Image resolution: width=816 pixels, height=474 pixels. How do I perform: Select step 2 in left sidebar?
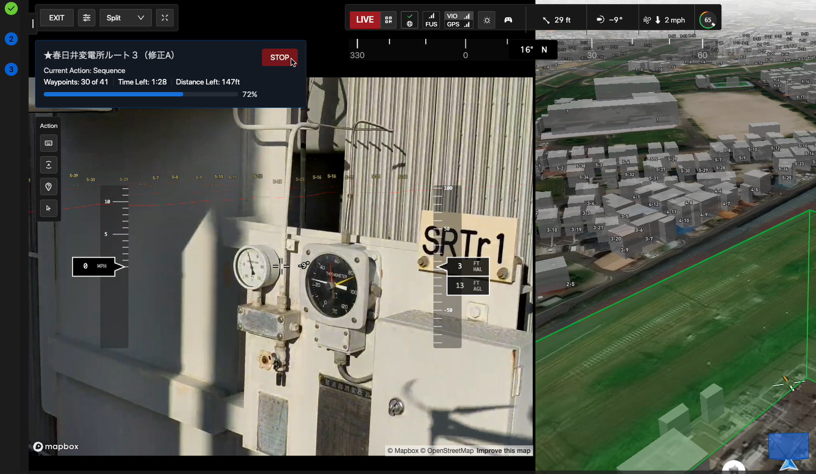point(11,39)
